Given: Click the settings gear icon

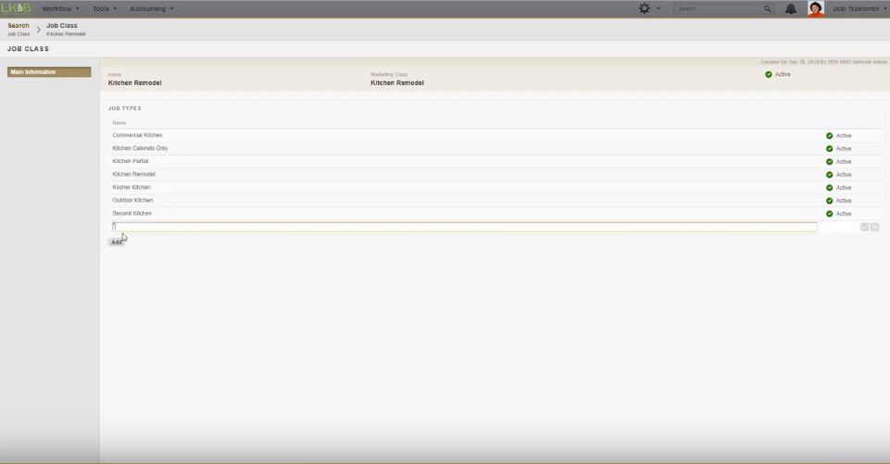Looking at the screenshot, I should [x=645, y=8].
